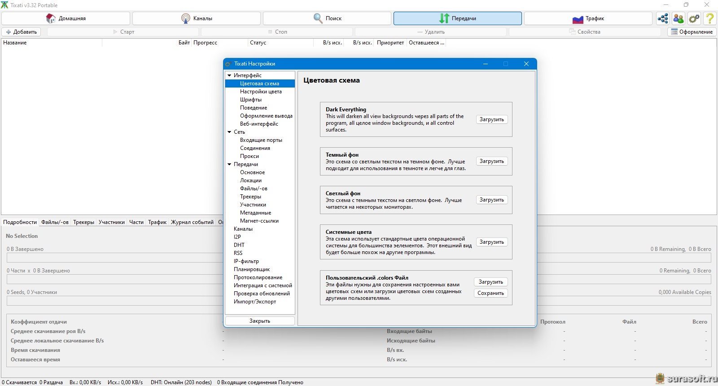Screen dimensions: 718x386
Task: Sort transfers by Название column
Action: [52, 43]
